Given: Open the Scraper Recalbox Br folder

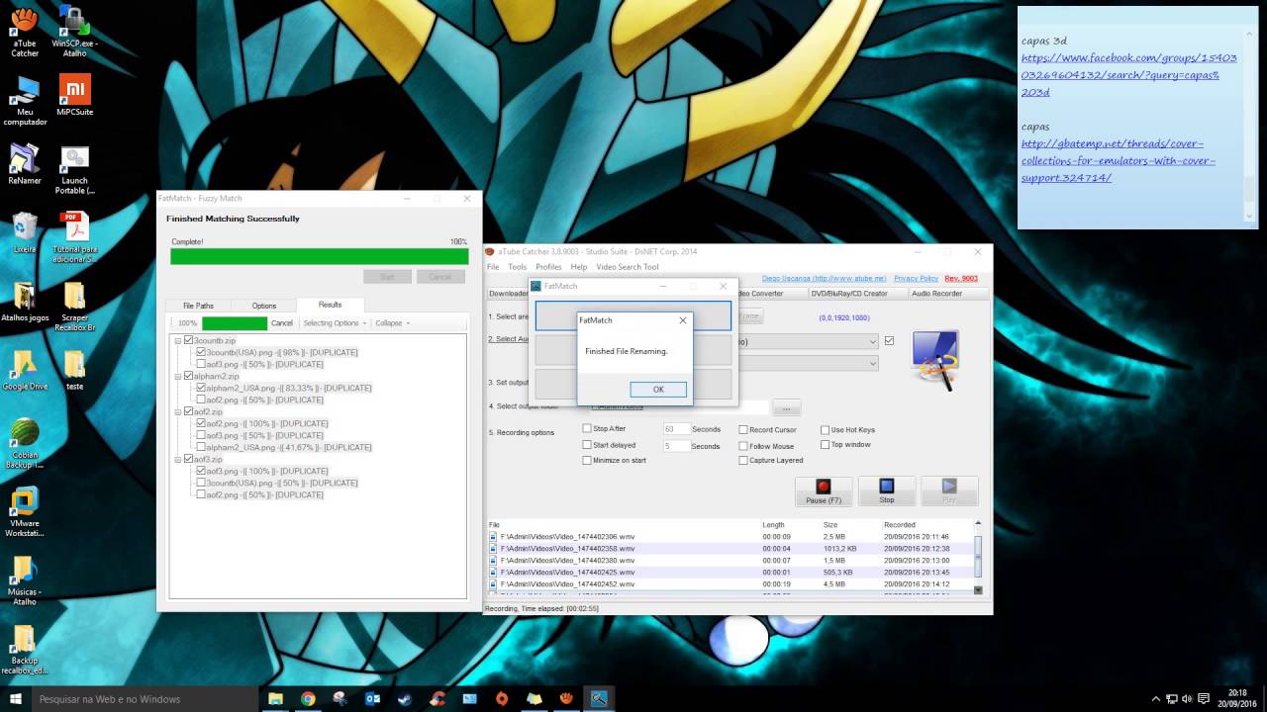Looking at the screenshot, I should coord(74,307).
